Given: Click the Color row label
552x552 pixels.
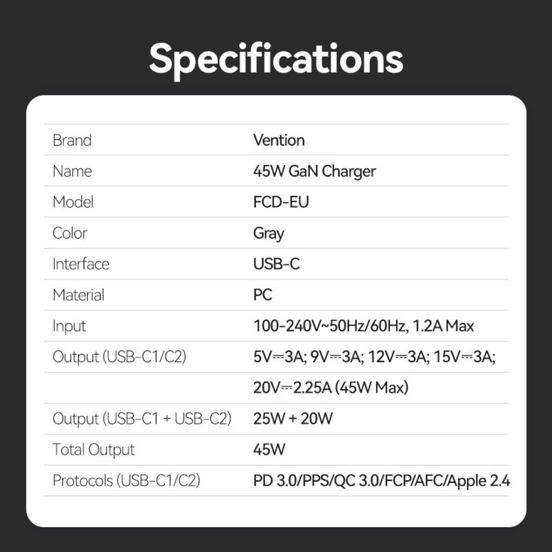Looking at the screenshot, I should 70,233.
